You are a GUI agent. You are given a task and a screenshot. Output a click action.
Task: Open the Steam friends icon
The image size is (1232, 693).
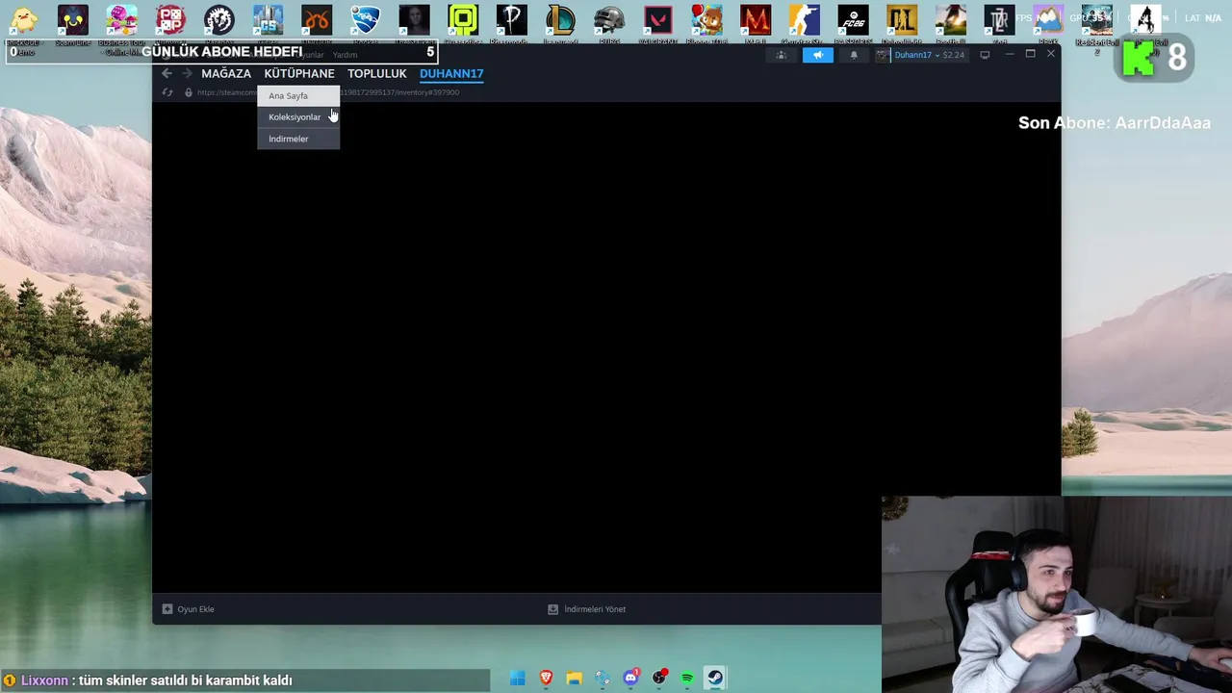pyautogui.click(x=781, y=55)
